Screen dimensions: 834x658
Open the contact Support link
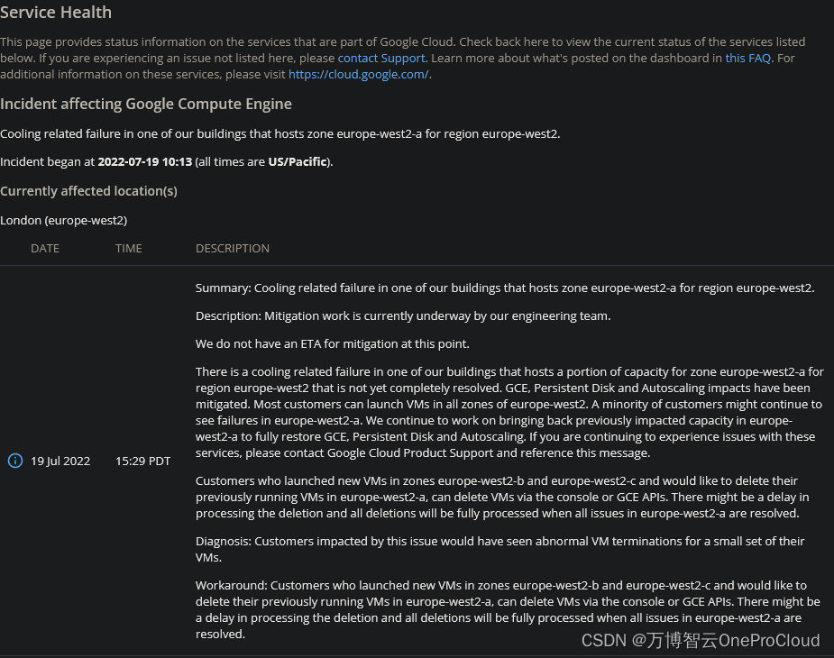coord(380,58)
